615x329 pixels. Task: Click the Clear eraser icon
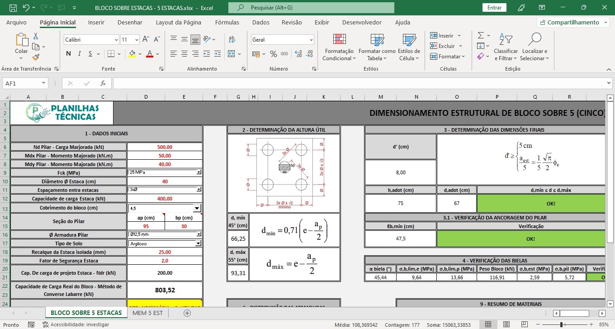click(x=480, y=56)
